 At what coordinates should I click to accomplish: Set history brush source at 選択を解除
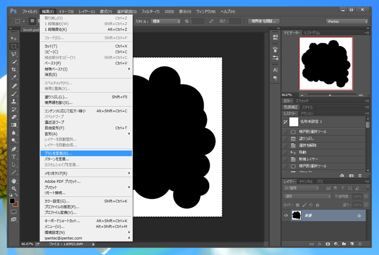[x=285, y=146]
